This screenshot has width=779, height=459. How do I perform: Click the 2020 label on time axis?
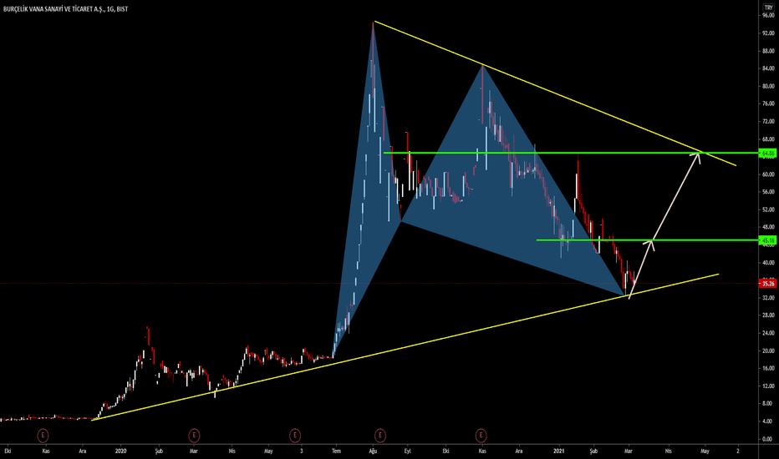tap(120, 451)
